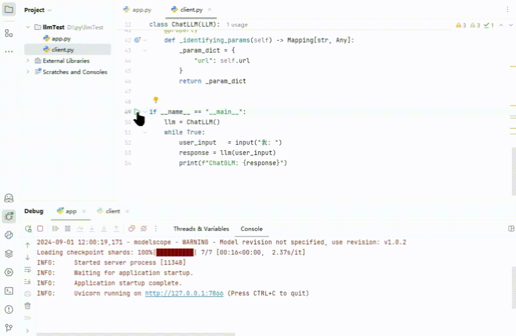516x336 pixels.
Task: Open debugger layout settings icon
Action: [x=511, y=228]
